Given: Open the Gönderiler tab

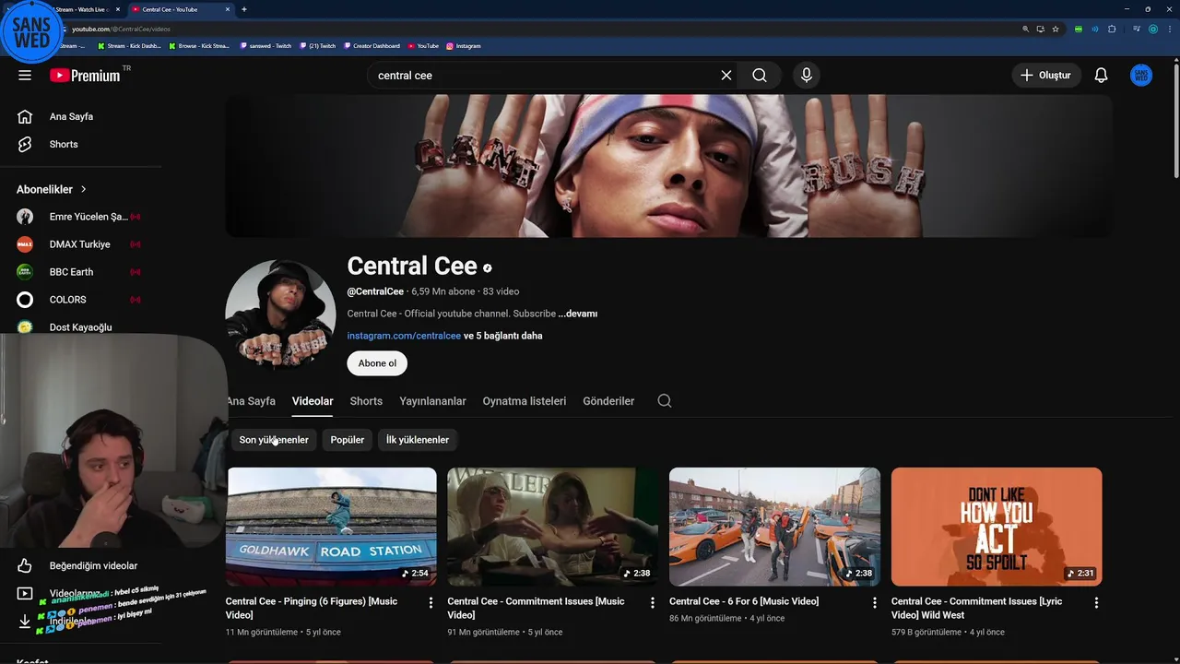Looking at the screenshot, I should click(x=608, y=401).
